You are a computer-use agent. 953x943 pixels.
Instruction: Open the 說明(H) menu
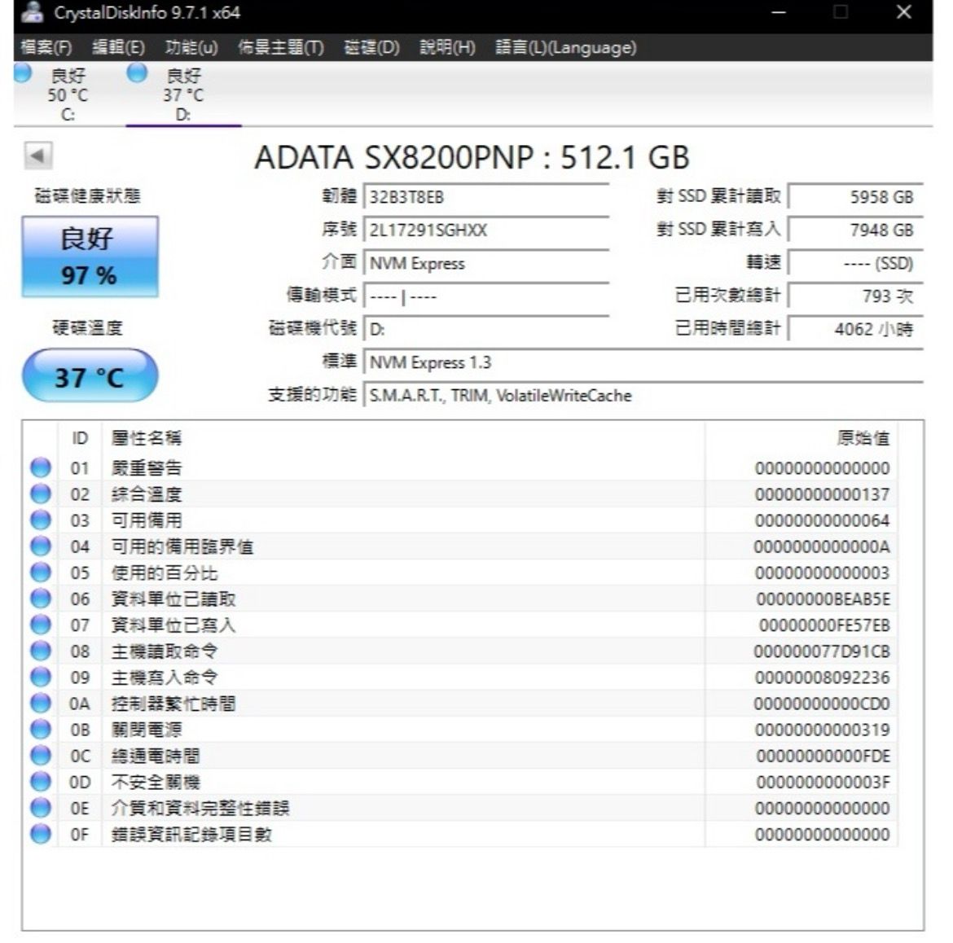click(x=447, y=47)
